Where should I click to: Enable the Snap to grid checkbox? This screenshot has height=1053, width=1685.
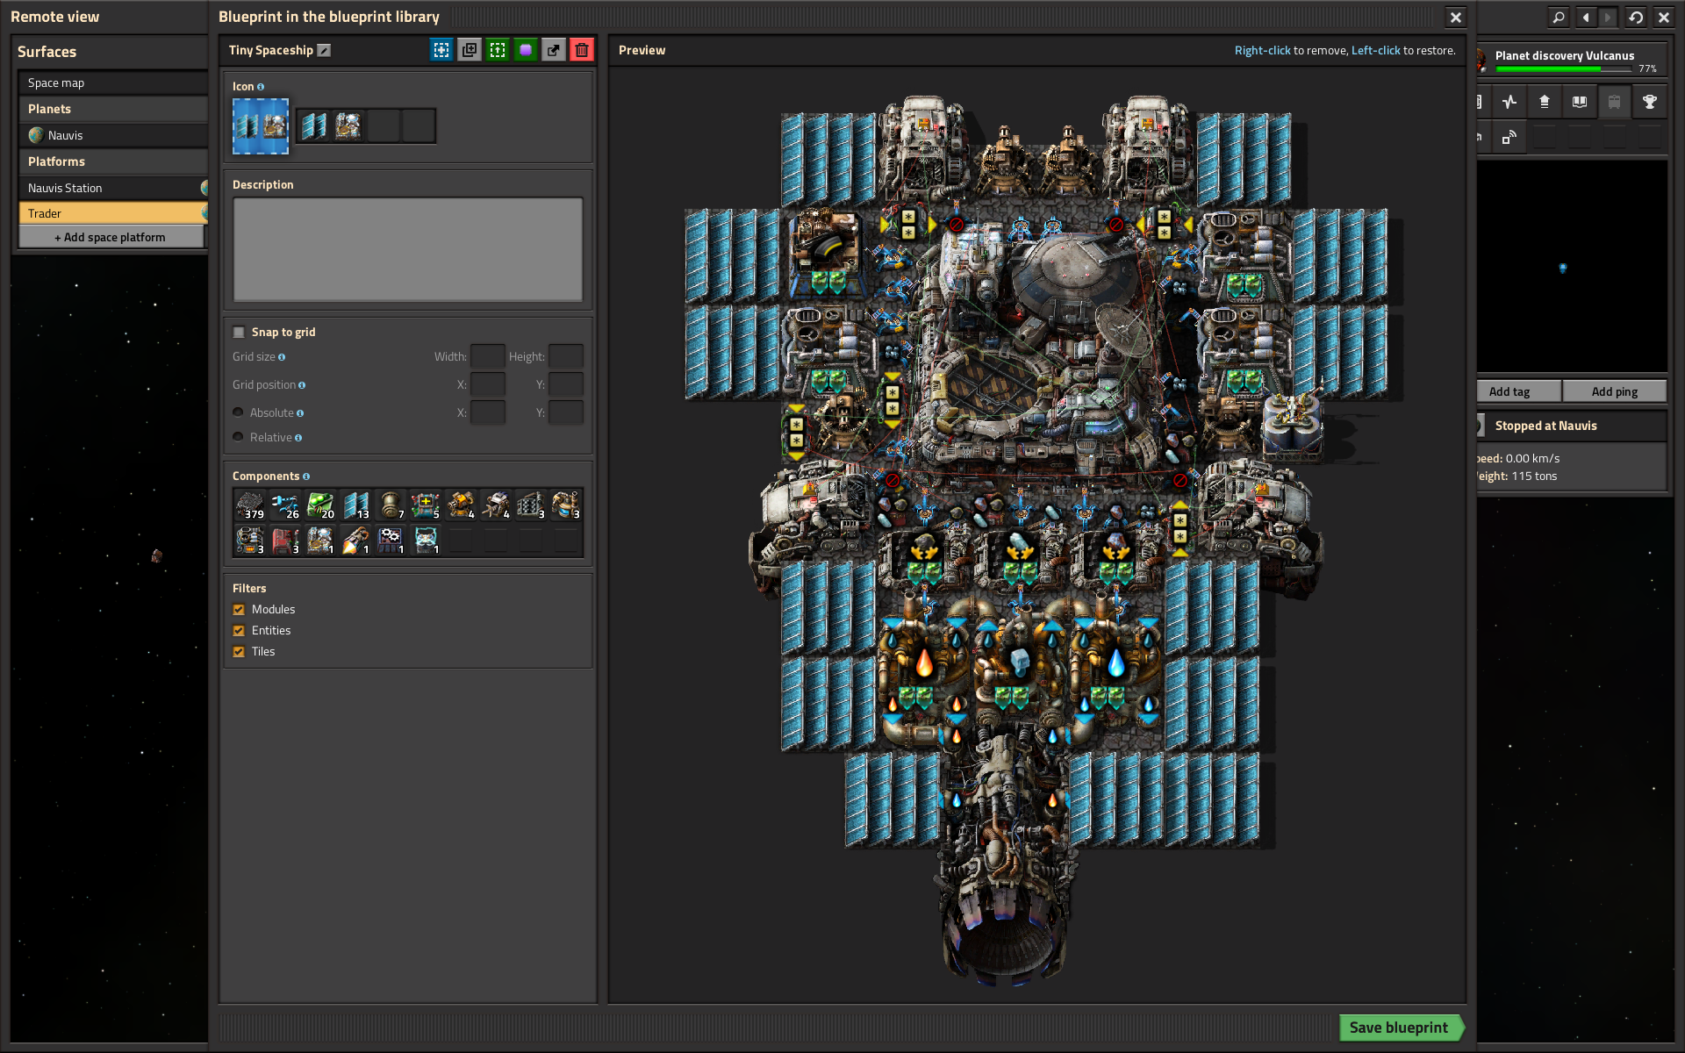239,333
